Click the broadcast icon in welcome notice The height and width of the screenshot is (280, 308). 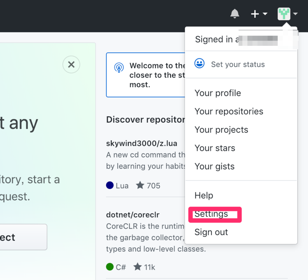click(119, 67)
